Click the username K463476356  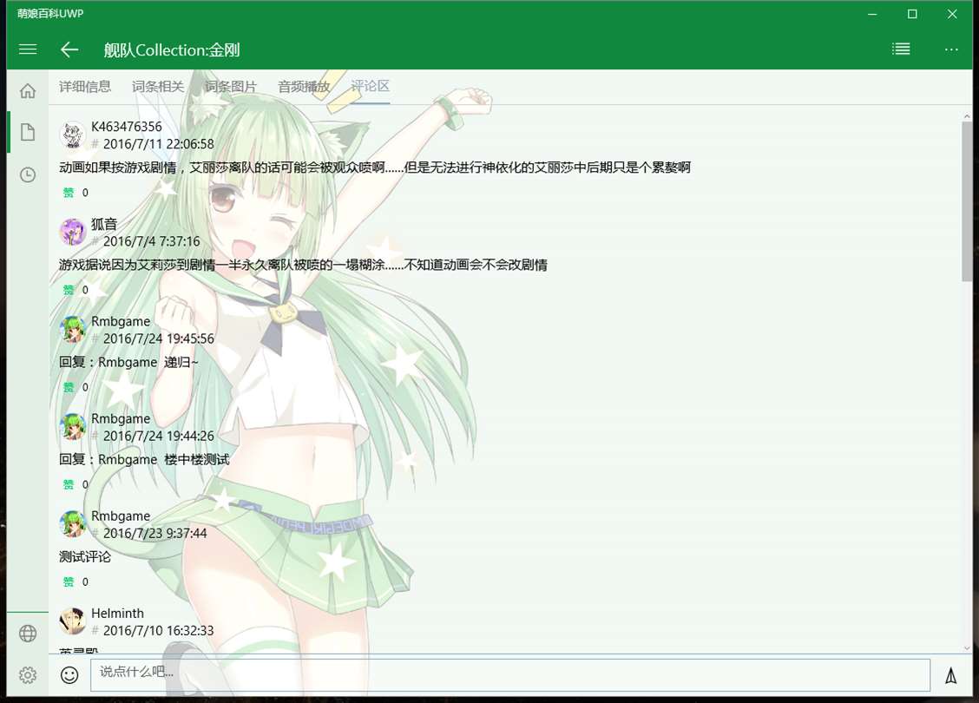tap(126, 126)
